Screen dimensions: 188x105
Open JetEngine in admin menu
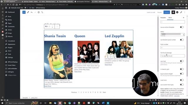[11, 72]
